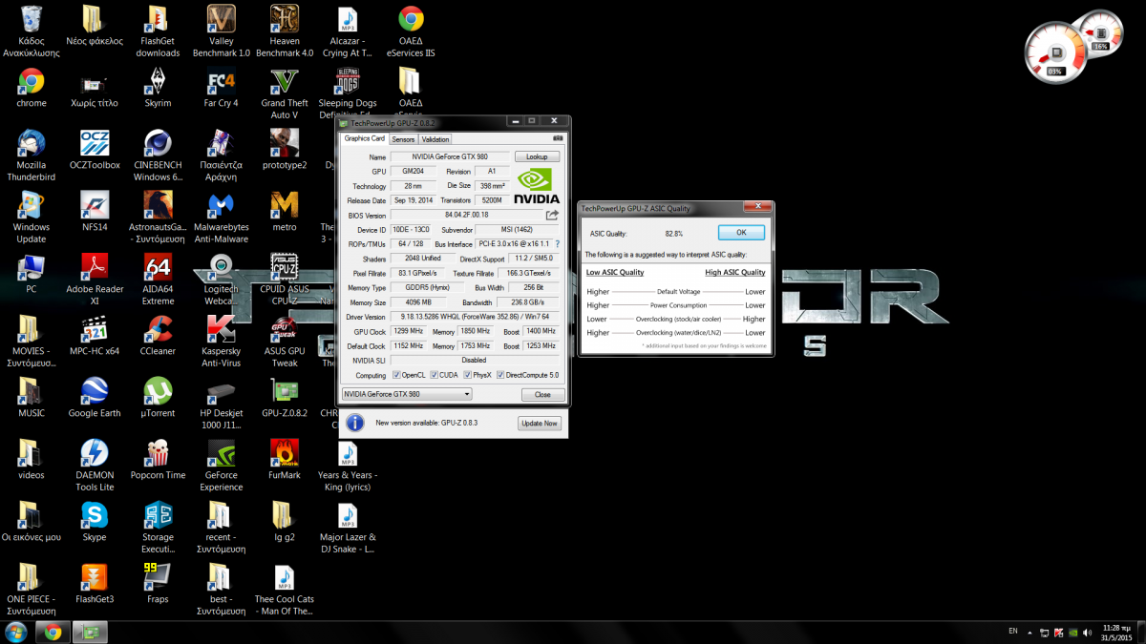Launch Mozilla Thunderbird shortcut
This screenshot has width=1146, height=644.
pyautogui.click(x=31, y=154)
